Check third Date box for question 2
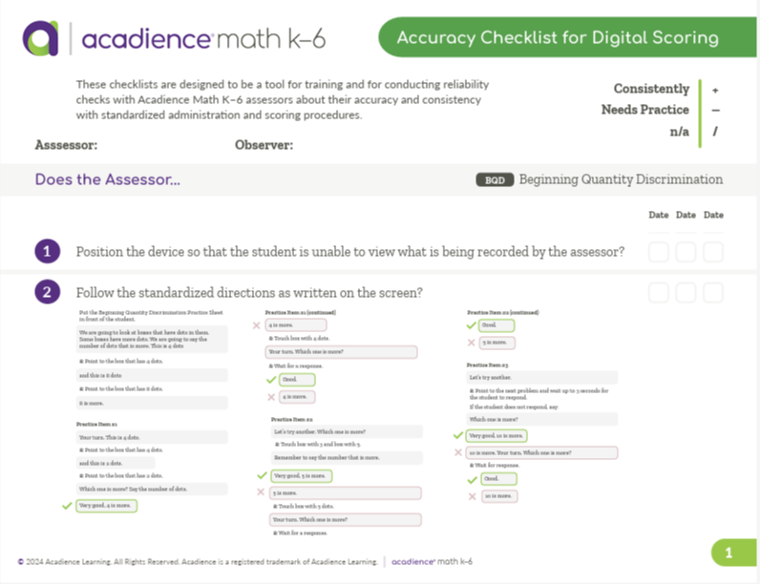The image size is (761, 585). click(x=713, y=292)
